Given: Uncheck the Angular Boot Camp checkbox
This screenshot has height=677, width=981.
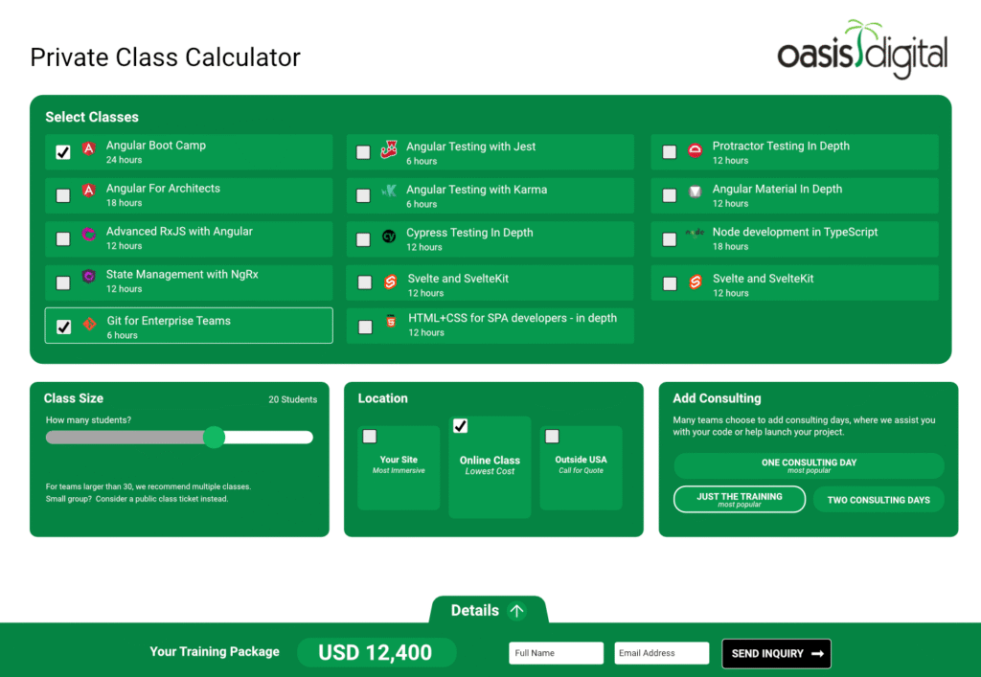Looking at the screenshot, I should [63, 152].
